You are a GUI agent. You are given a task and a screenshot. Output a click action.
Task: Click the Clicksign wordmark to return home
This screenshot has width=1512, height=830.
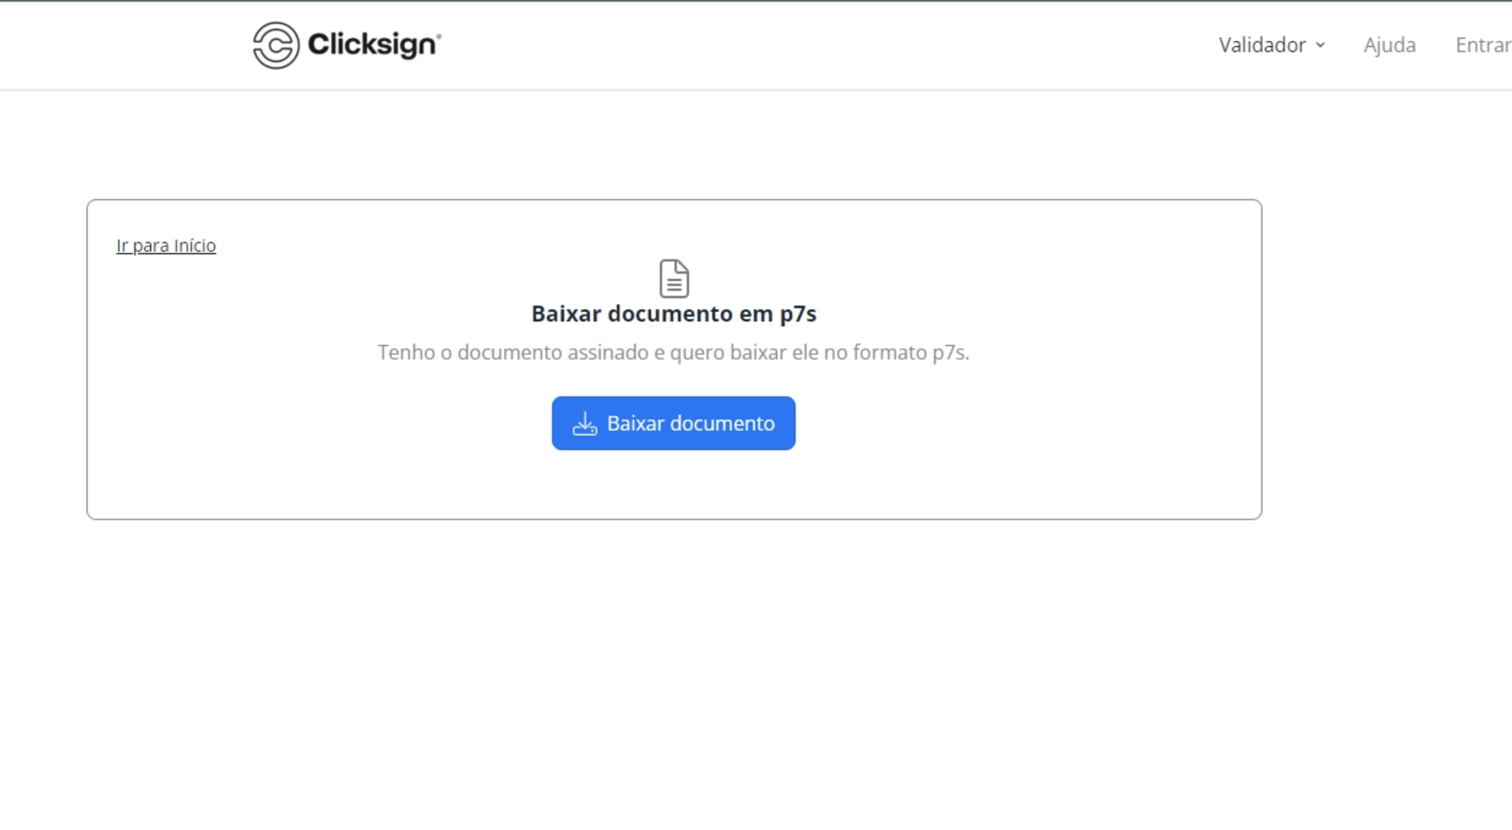[x=372, y=45]
